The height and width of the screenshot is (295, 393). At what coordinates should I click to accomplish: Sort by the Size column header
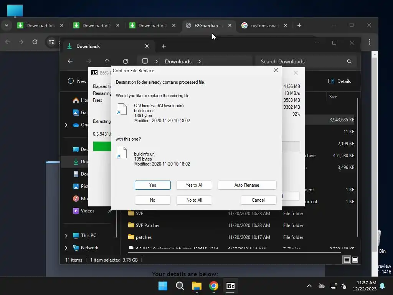point(333,97)
